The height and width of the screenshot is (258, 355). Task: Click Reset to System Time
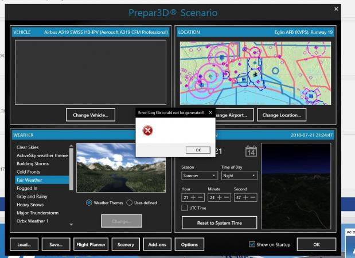219,223
